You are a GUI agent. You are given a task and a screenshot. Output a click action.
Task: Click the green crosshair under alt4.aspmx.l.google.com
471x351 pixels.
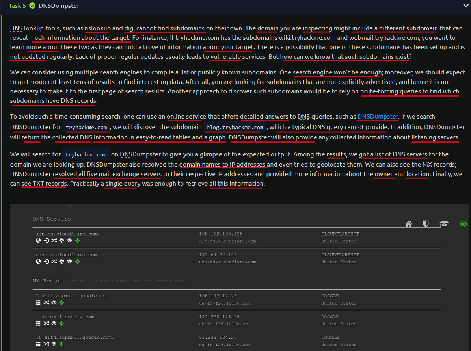(x=61, y=344)
